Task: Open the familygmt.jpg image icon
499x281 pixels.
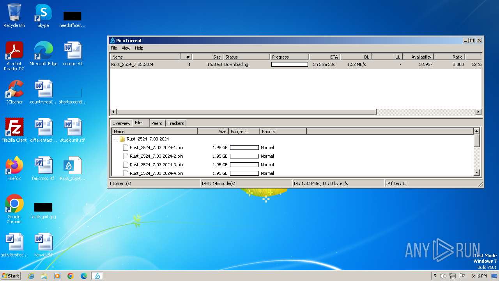Action: tap(43, 211)
